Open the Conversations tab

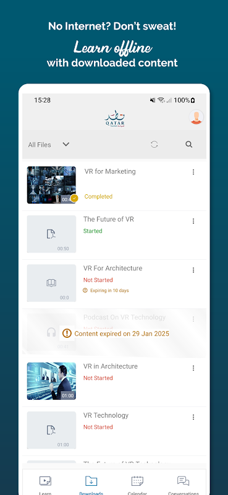point(184,485)
